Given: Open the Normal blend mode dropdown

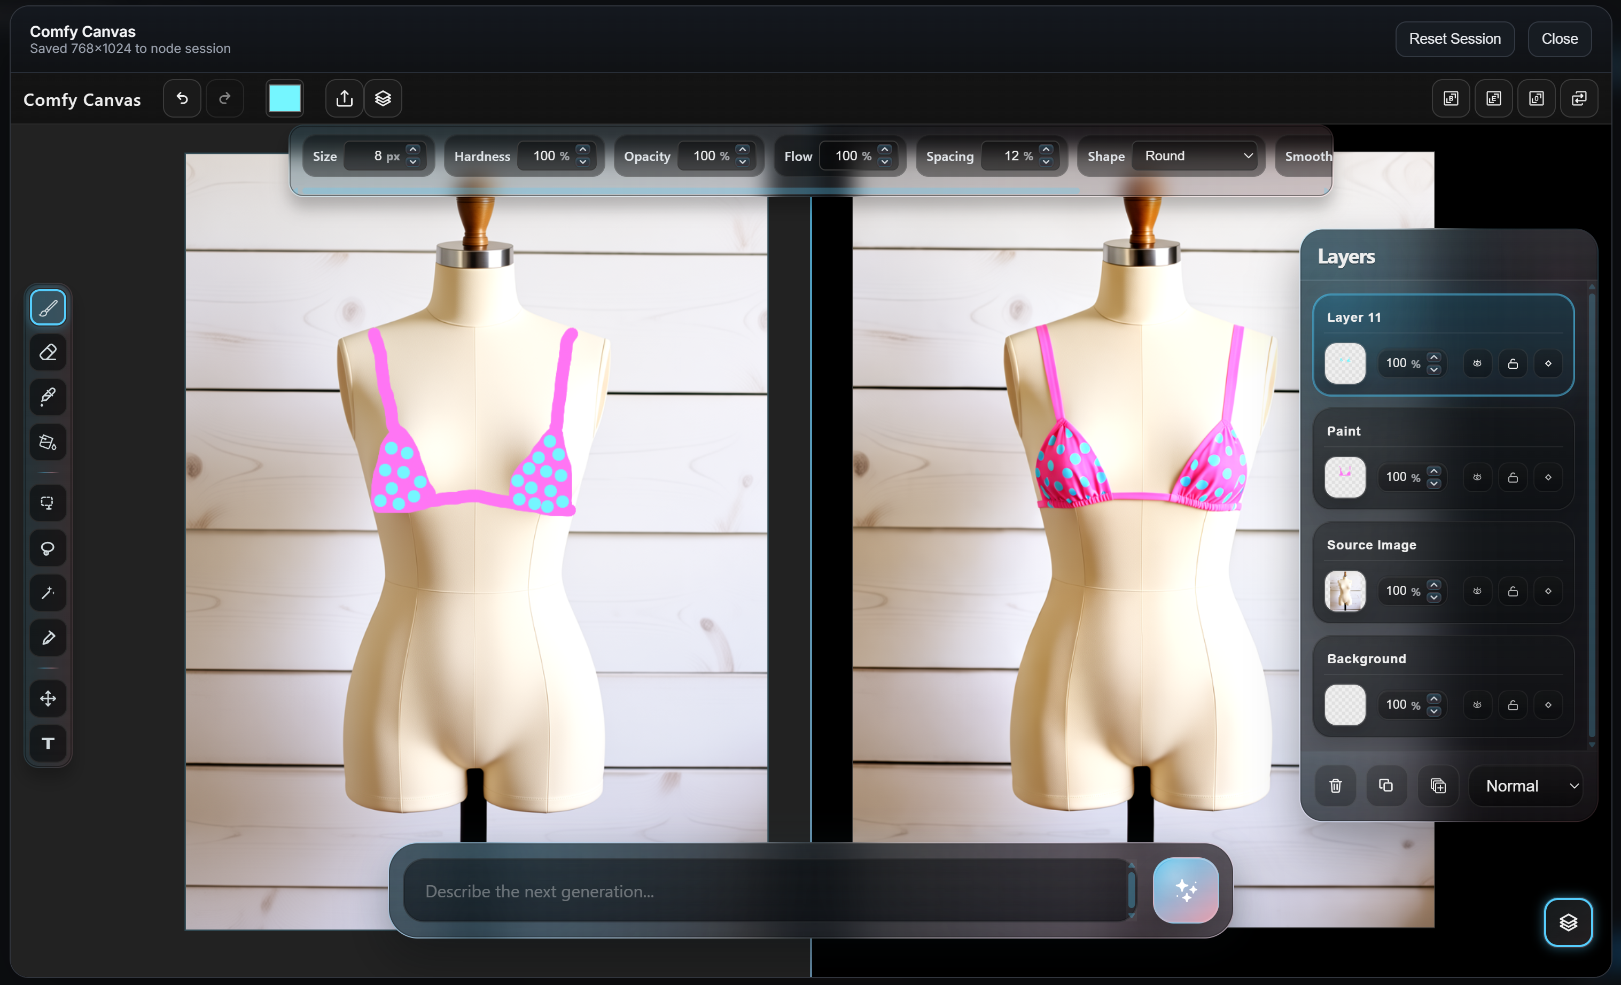Looking at the screenshot, I should pyautogui.click(x=1525, y=786).
